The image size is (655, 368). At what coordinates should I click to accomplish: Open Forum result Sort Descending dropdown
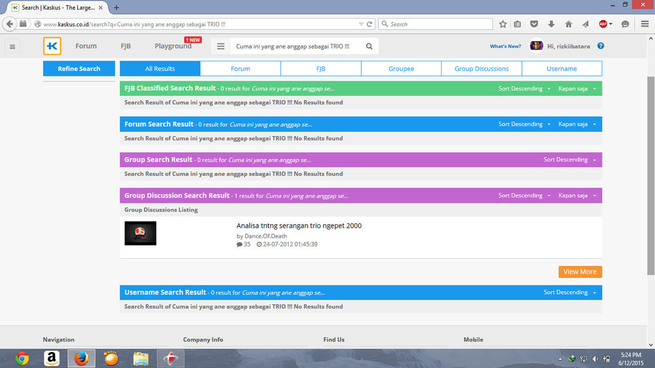tap(525, 124)
